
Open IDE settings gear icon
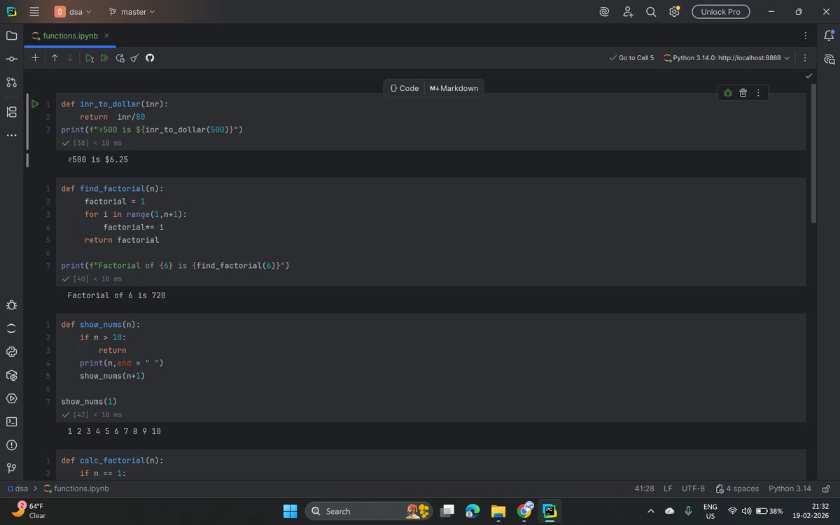(x=674, y=12)
